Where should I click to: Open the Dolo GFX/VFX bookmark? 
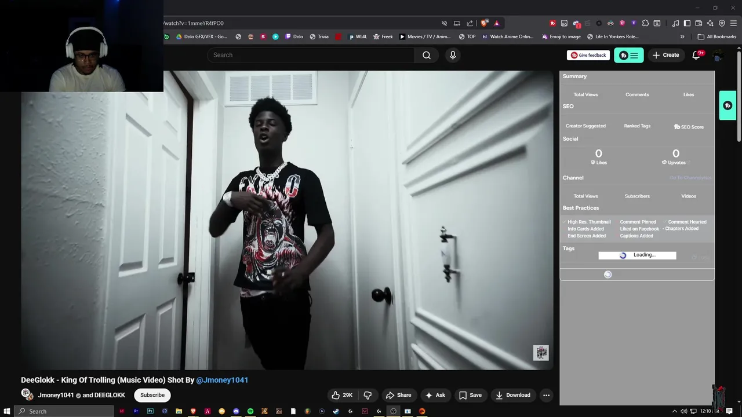pyautogui.click(x=201, y=36)
